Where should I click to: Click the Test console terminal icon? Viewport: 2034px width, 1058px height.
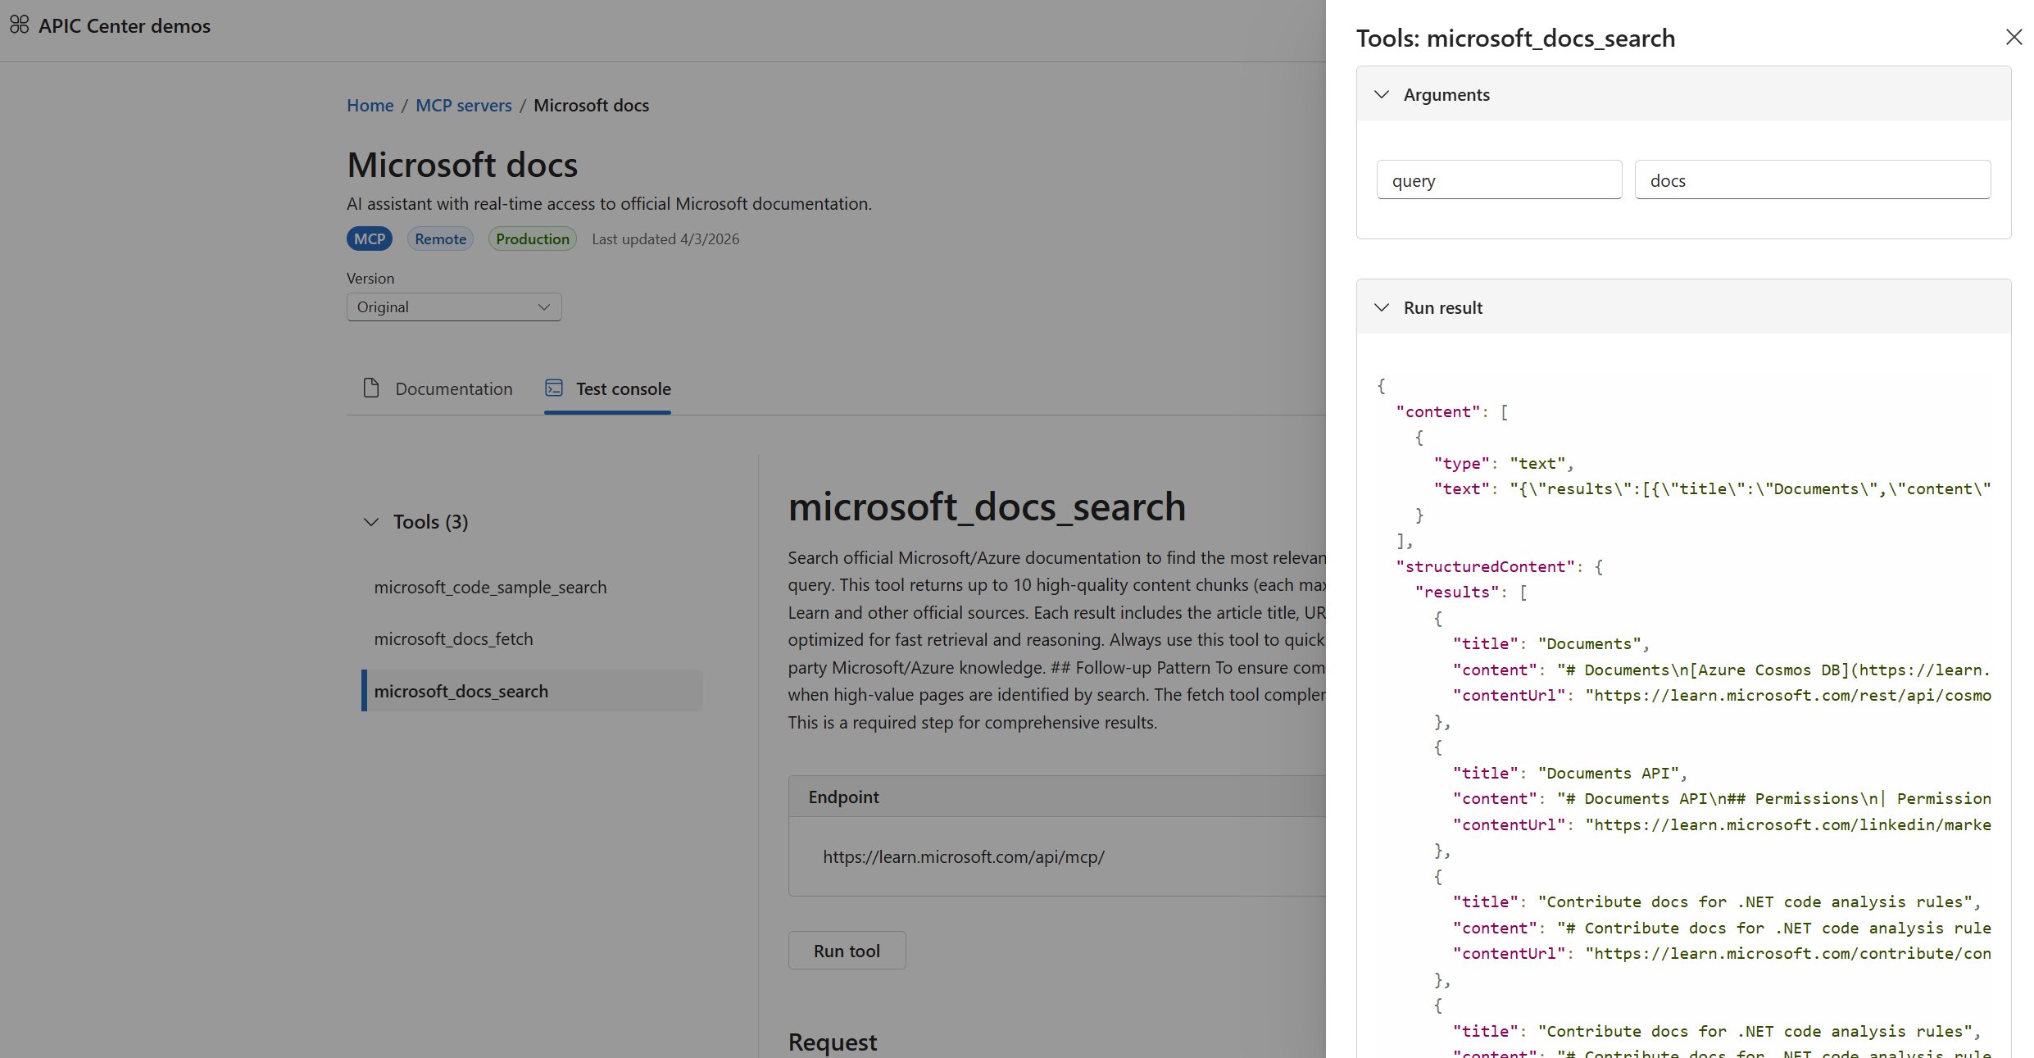pyautogui.click(x=554, y=388)
